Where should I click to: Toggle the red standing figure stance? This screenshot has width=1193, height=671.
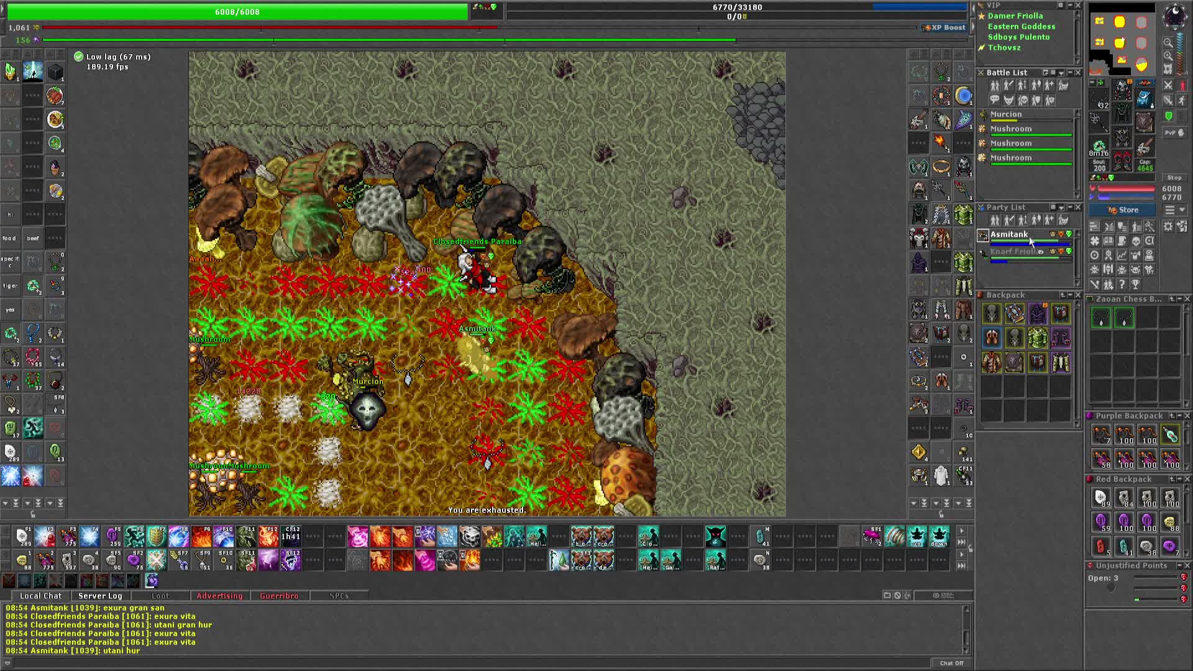click(1182, 85)
